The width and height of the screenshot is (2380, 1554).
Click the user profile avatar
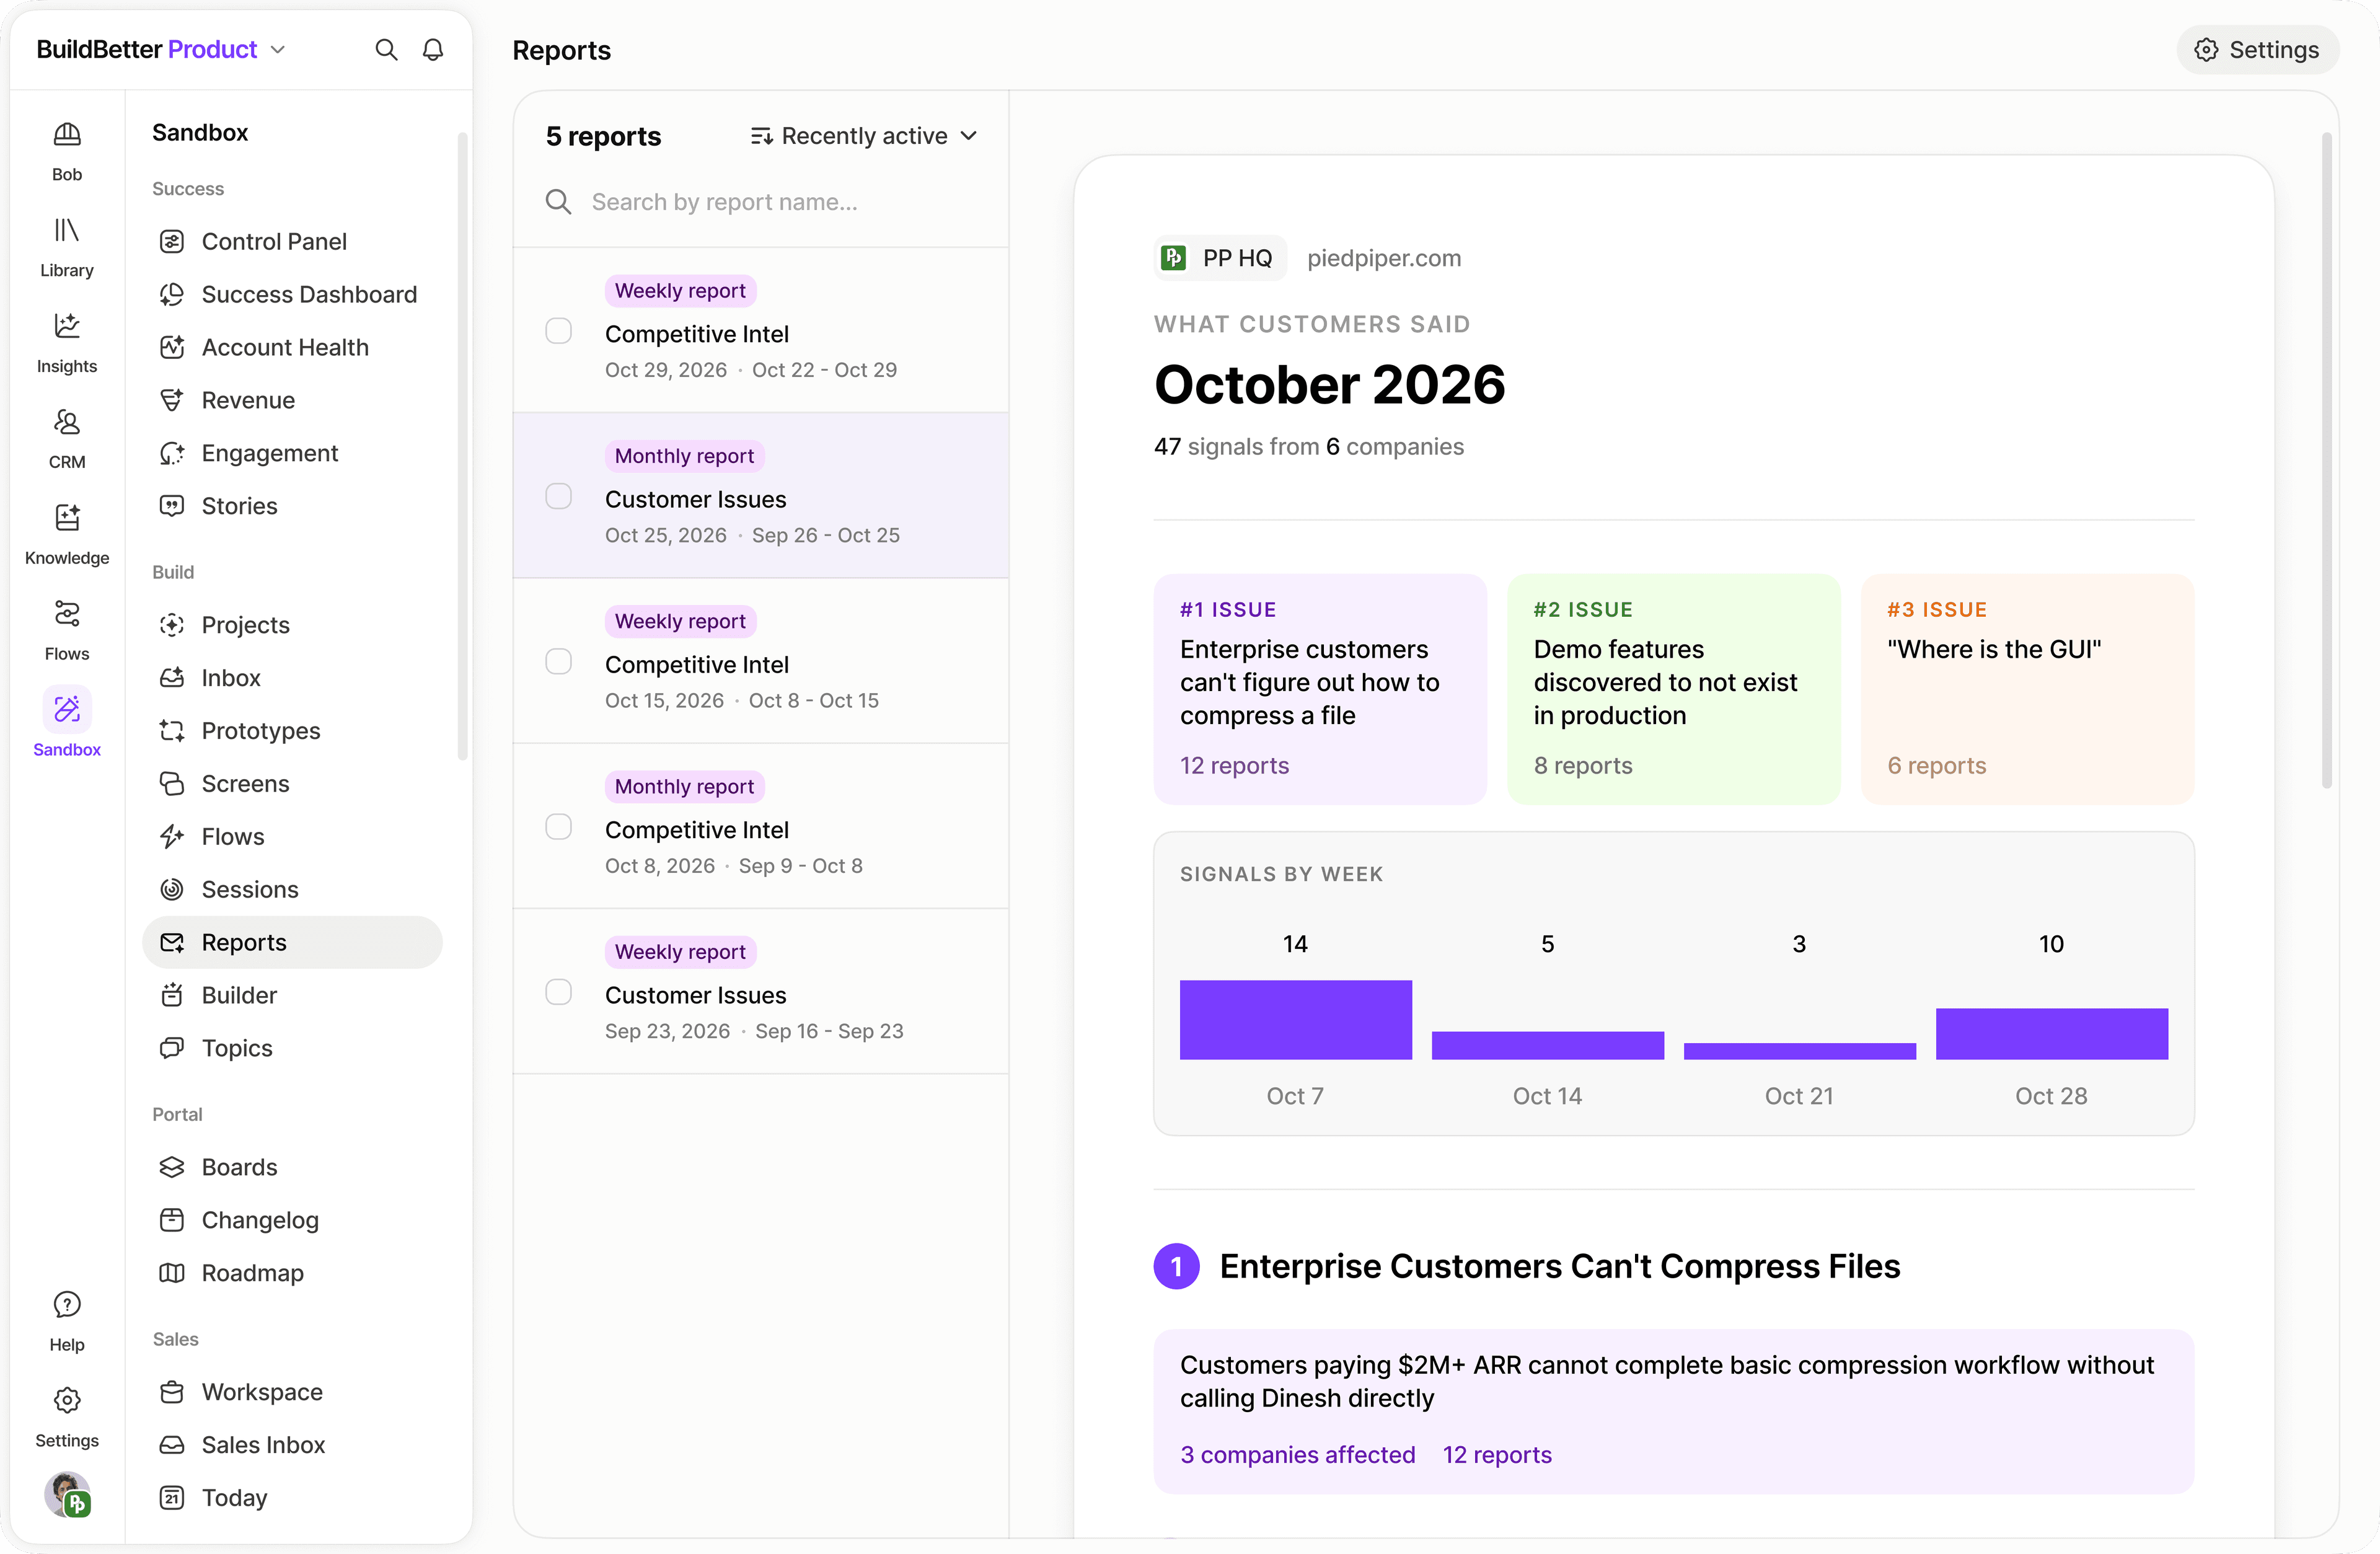(67, 1495)
